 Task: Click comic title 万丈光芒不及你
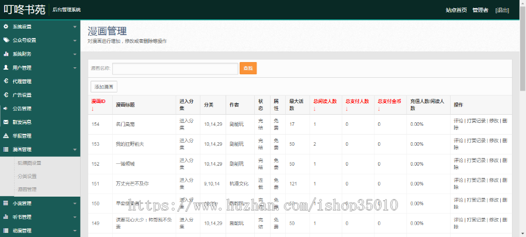click(132, 184)
